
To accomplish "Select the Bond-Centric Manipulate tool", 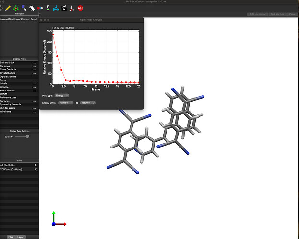I will coord(39,8).
